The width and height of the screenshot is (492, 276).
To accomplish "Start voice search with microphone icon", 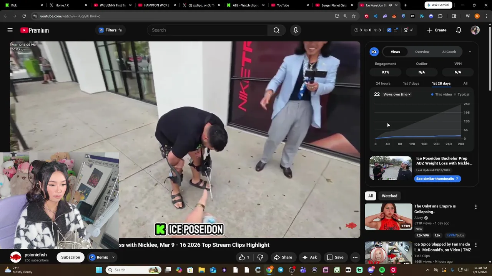I will 296,30.
